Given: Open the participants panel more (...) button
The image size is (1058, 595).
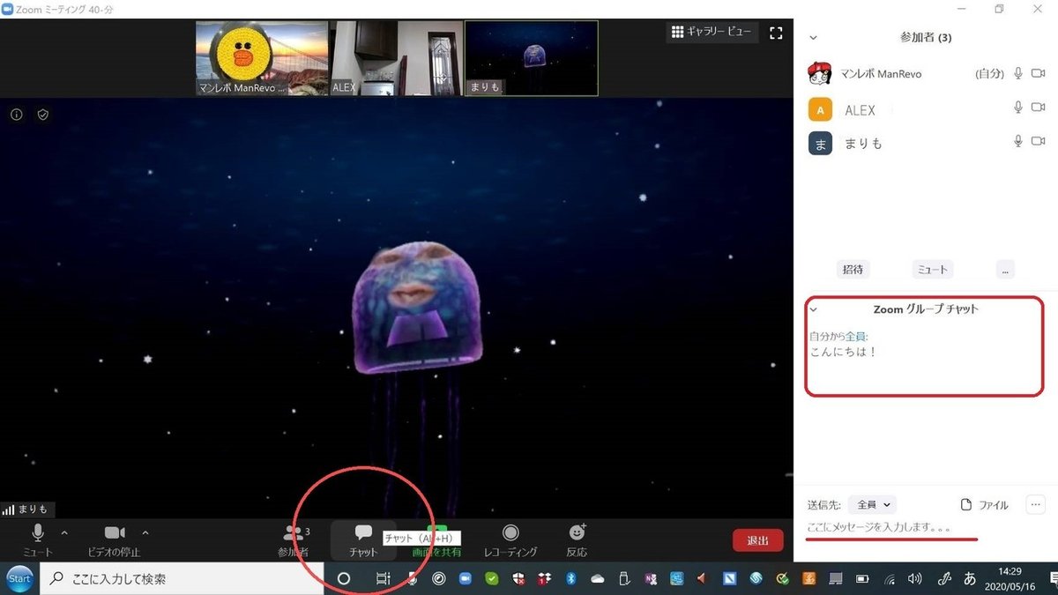Looking at the screenshot, I should (x=1005, y=270).
